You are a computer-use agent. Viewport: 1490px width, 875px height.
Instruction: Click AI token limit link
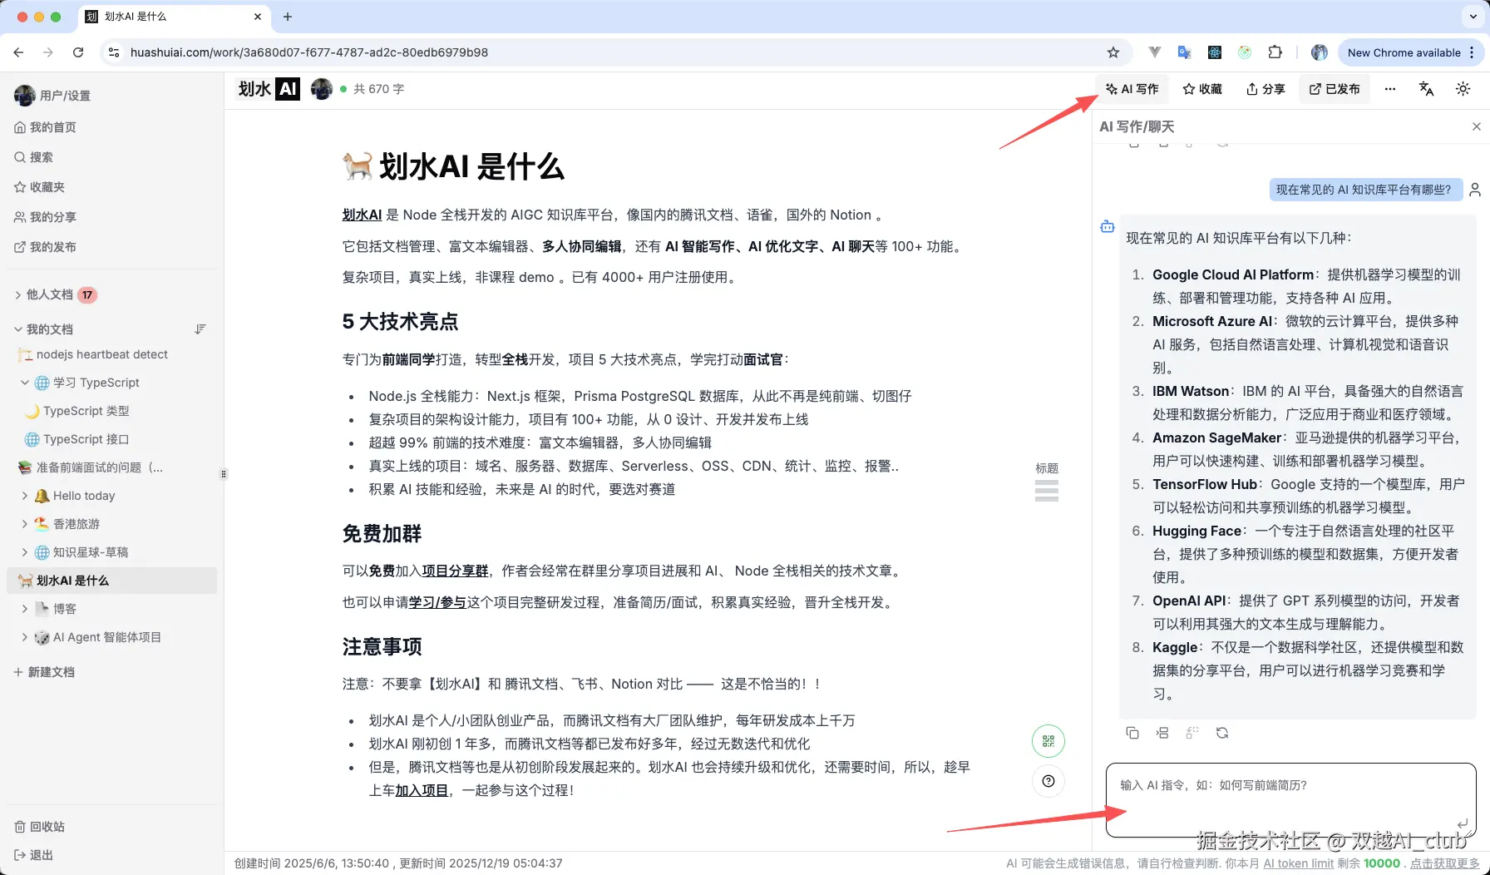(x=1298, y=863)
